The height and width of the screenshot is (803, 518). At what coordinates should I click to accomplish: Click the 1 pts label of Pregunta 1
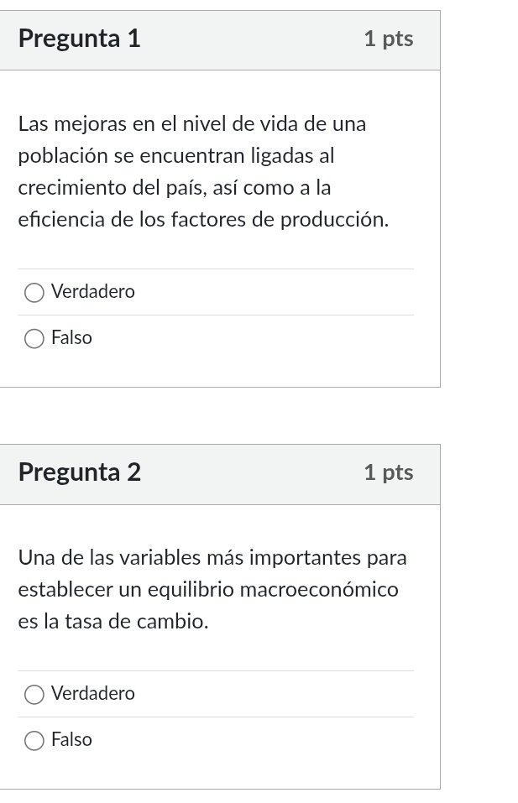pos(388,39)
